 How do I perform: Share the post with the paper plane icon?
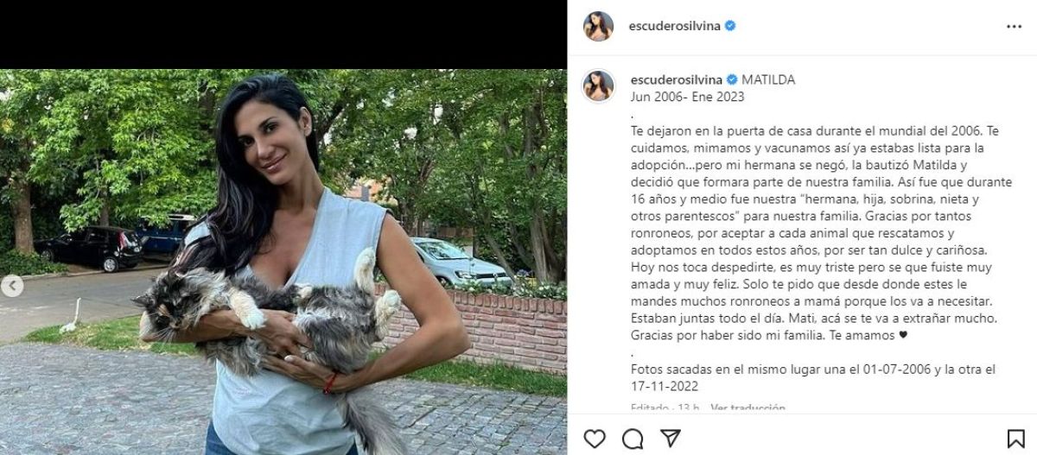(x=669, y=438)
